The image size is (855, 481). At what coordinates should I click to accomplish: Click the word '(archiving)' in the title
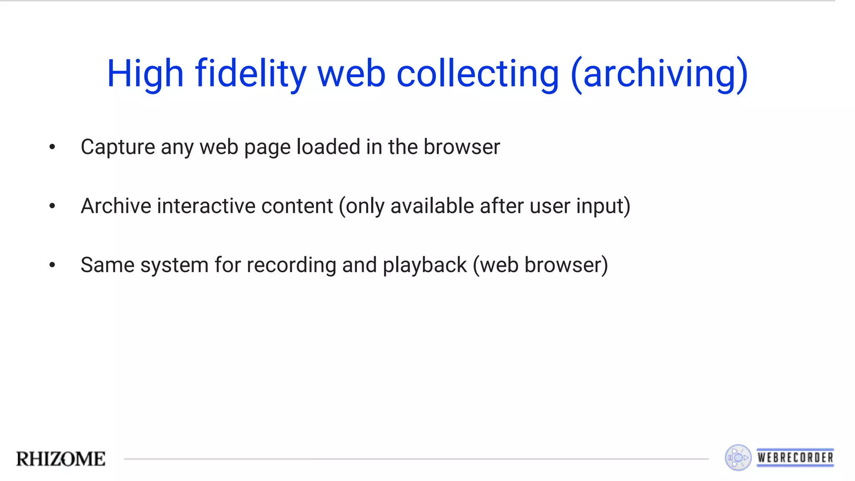(659, 74)
